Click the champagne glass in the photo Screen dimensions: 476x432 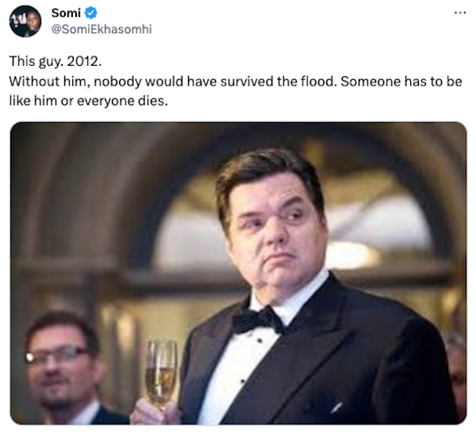coord(161,371)
